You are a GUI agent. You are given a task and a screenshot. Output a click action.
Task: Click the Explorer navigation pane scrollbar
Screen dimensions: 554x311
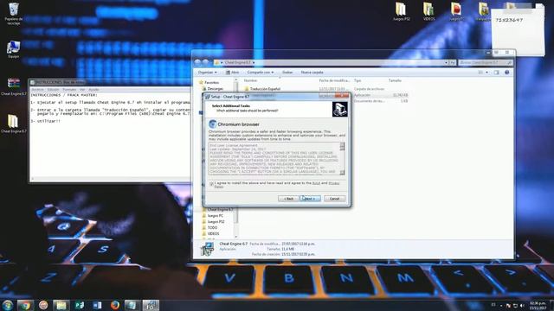pyautogui.click(x=236, y=159)
